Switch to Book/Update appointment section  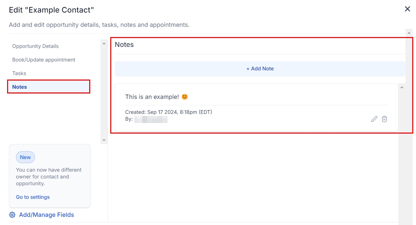pyautogui.click(x=44, y=60)
